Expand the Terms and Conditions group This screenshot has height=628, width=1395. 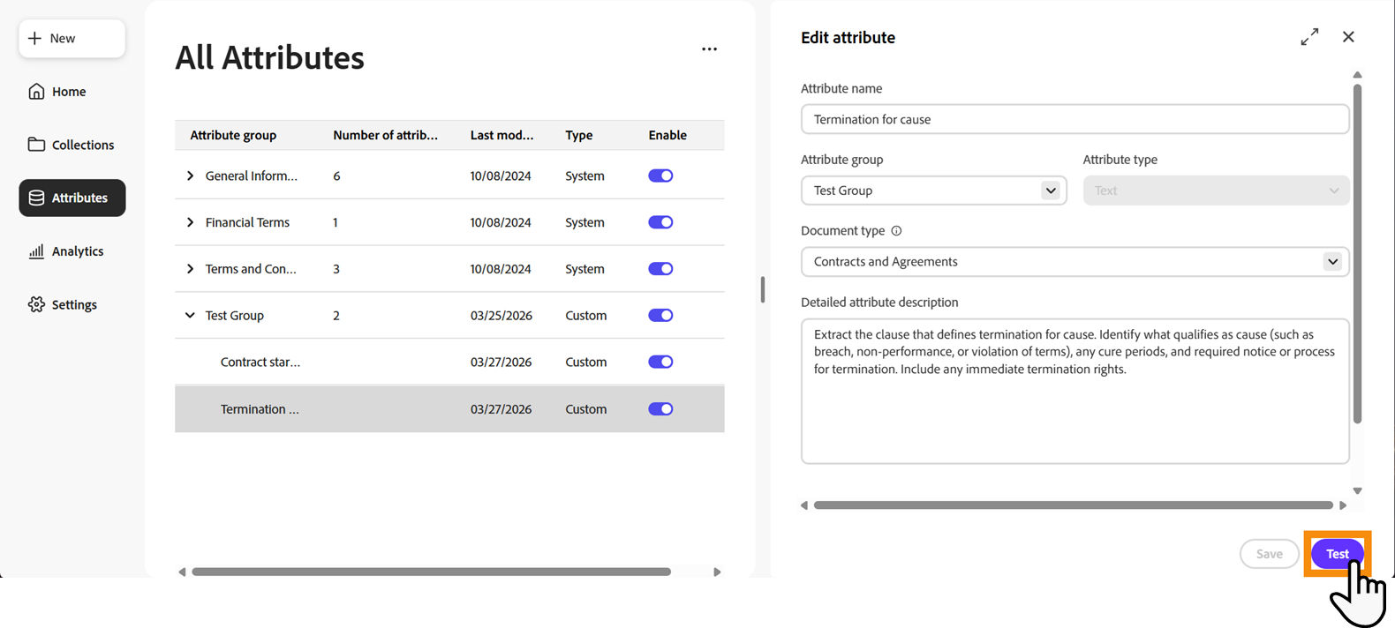(190, 269)
